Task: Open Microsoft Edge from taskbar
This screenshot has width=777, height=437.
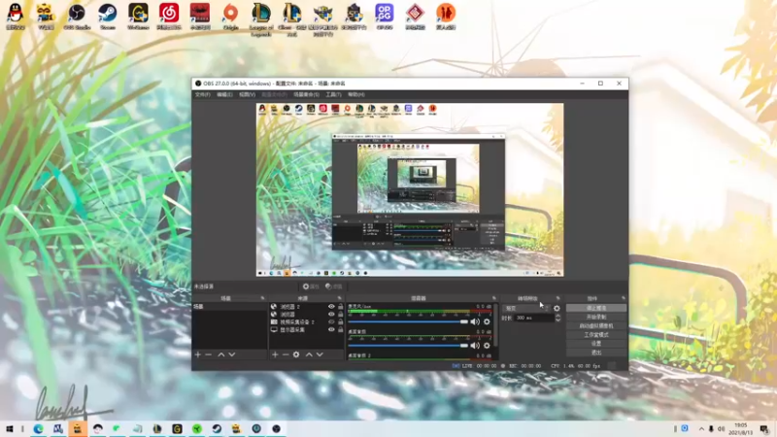Action: pos(38,428)
